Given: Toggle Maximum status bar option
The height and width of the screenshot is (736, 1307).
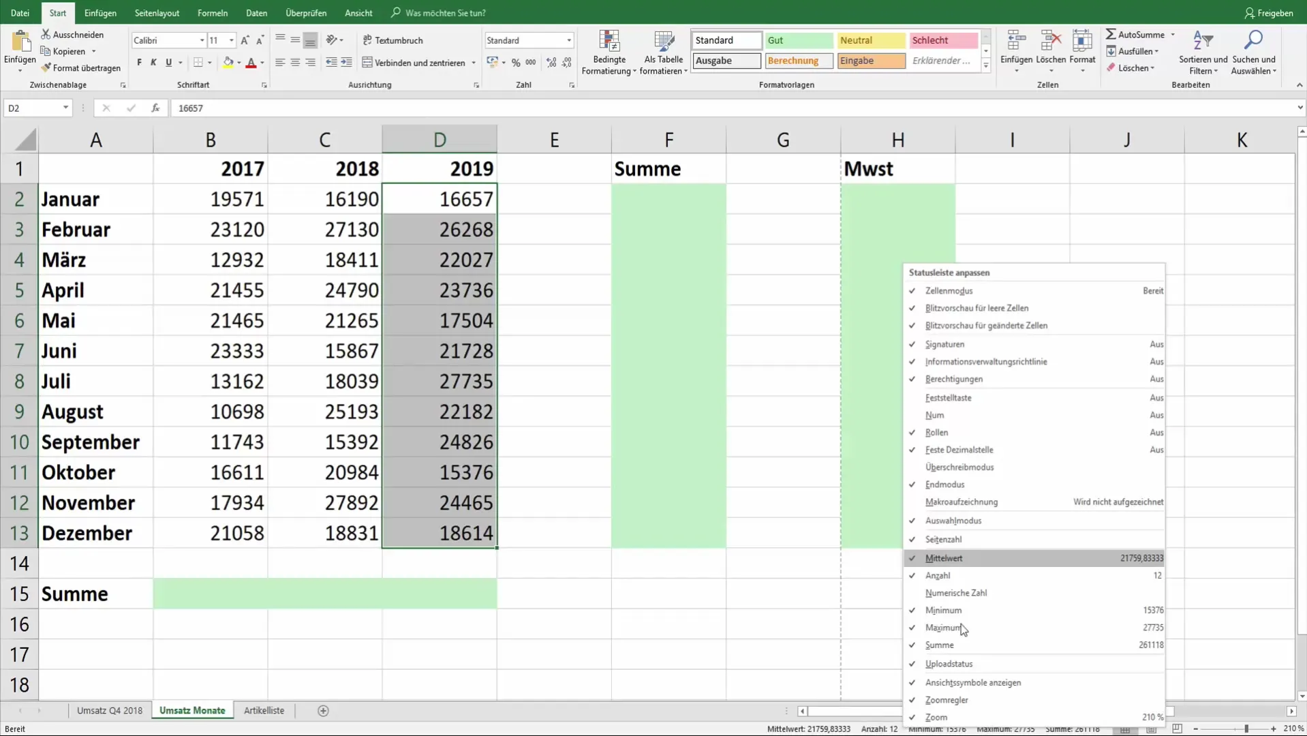Looking at the screenshot, I should click(x=1034, y=628).
